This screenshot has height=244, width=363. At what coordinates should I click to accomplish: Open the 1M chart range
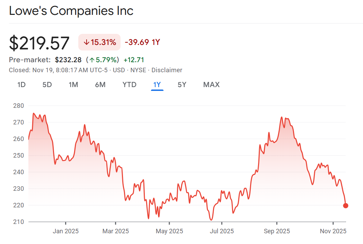click(x=73, y=85)
